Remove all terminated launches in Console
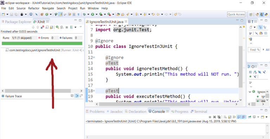Viewport: 270px width, 139px height. (x=219, y=117)
